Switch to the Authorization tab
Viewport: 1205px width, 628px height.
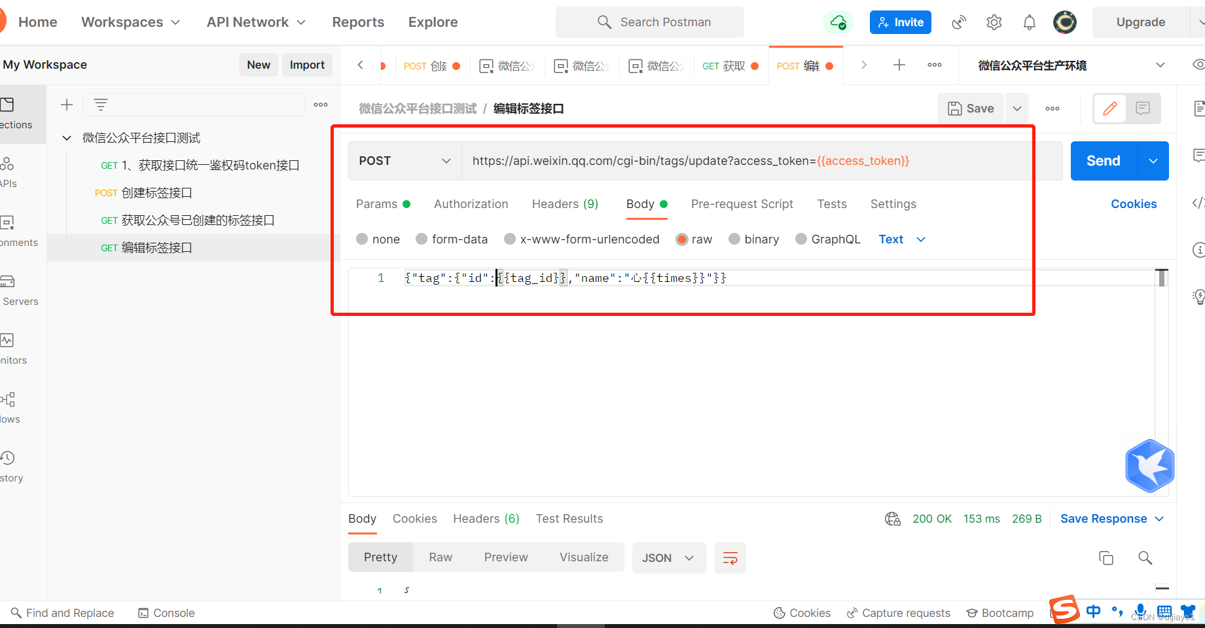pyautogui.click(x=471, y=204)
